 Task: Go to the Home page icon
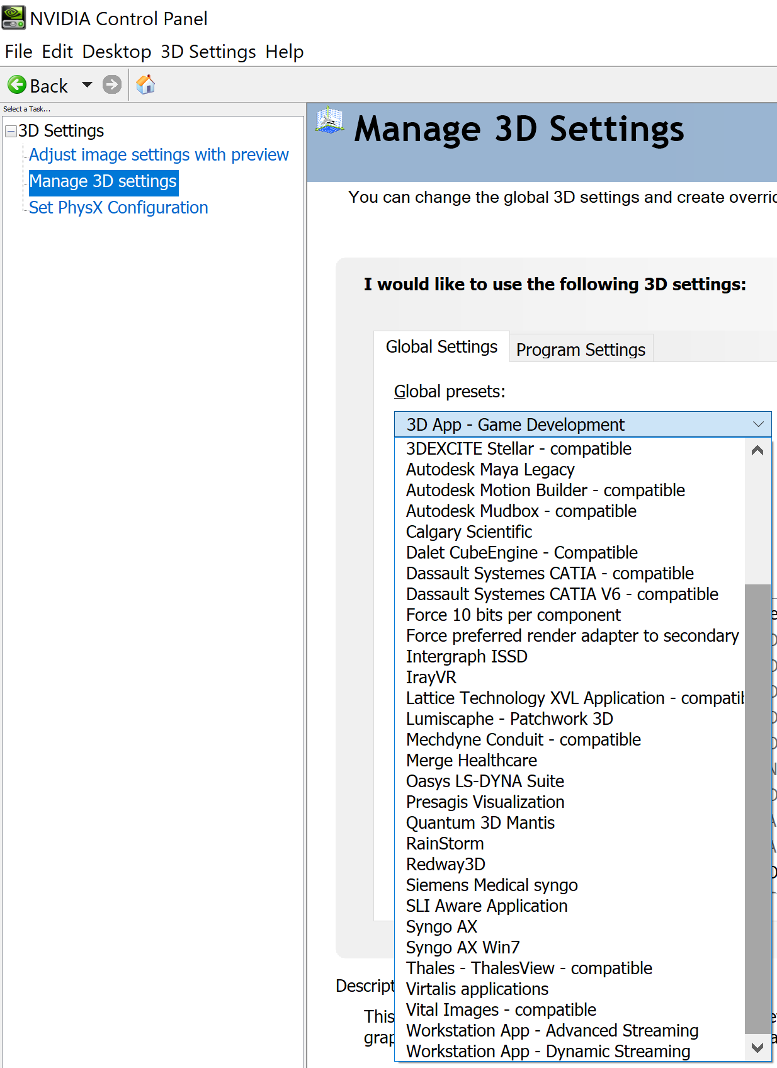(x=145, y=84)
